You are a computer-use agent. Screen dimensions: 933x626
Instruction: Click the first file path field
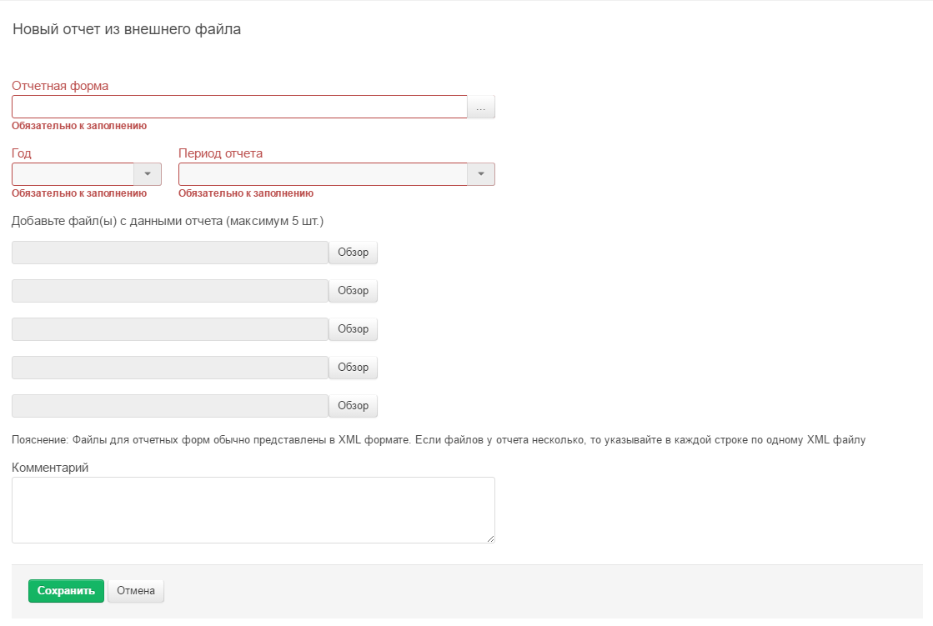(170, 253)
